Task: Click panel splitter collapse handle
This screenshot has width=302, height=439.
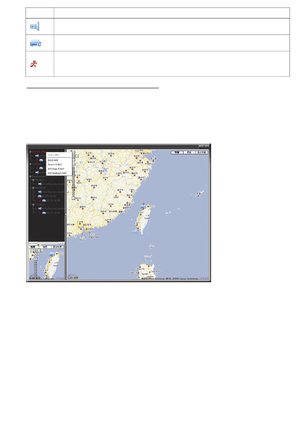Action: [65, 214]
